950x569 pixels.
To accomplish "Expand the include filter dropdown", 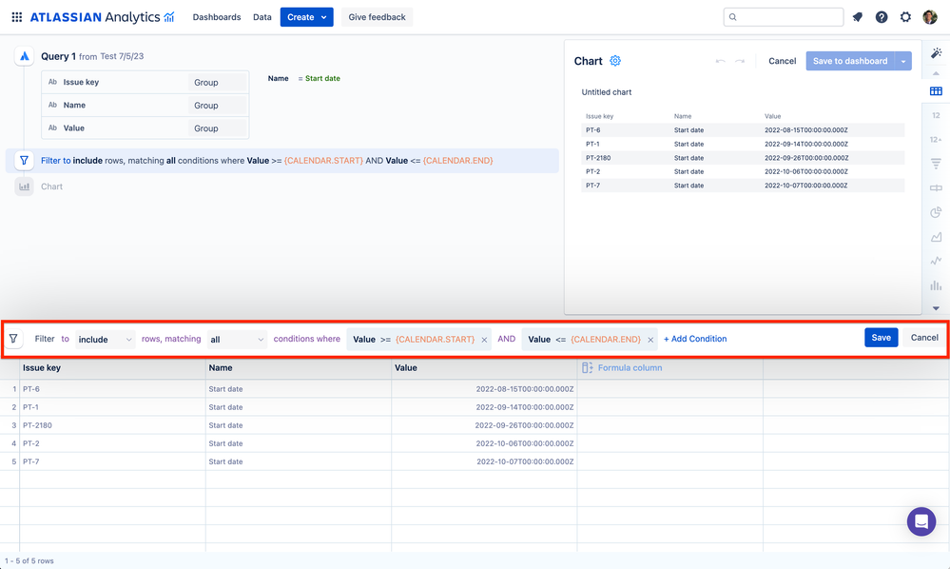I will 106,339.
